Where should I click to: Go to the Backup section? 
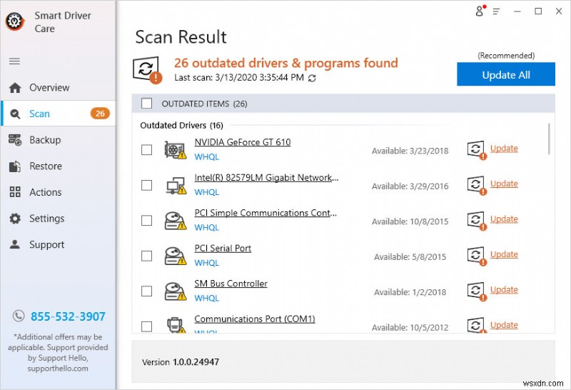tap(45, 140)
